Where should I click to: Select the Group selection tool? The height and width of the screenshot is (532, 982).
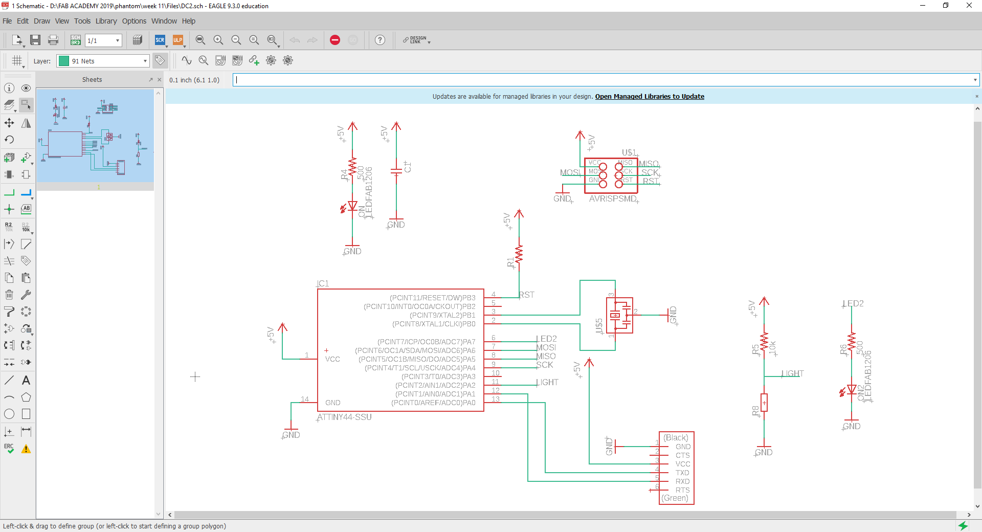[26, 105]
